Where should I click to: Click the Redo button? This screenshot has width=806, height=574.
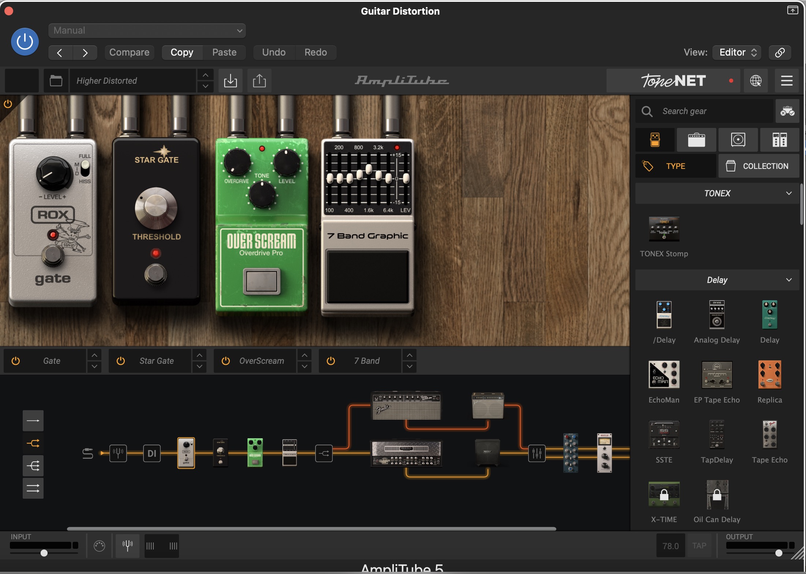(x=316, y=52)
